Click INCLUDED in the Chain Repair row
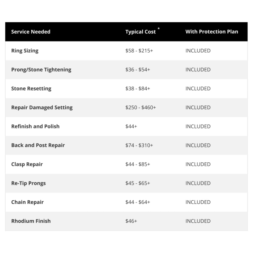The width and height of the screenshot is (253, 253). pyautogui.click(x=198, y=202)
